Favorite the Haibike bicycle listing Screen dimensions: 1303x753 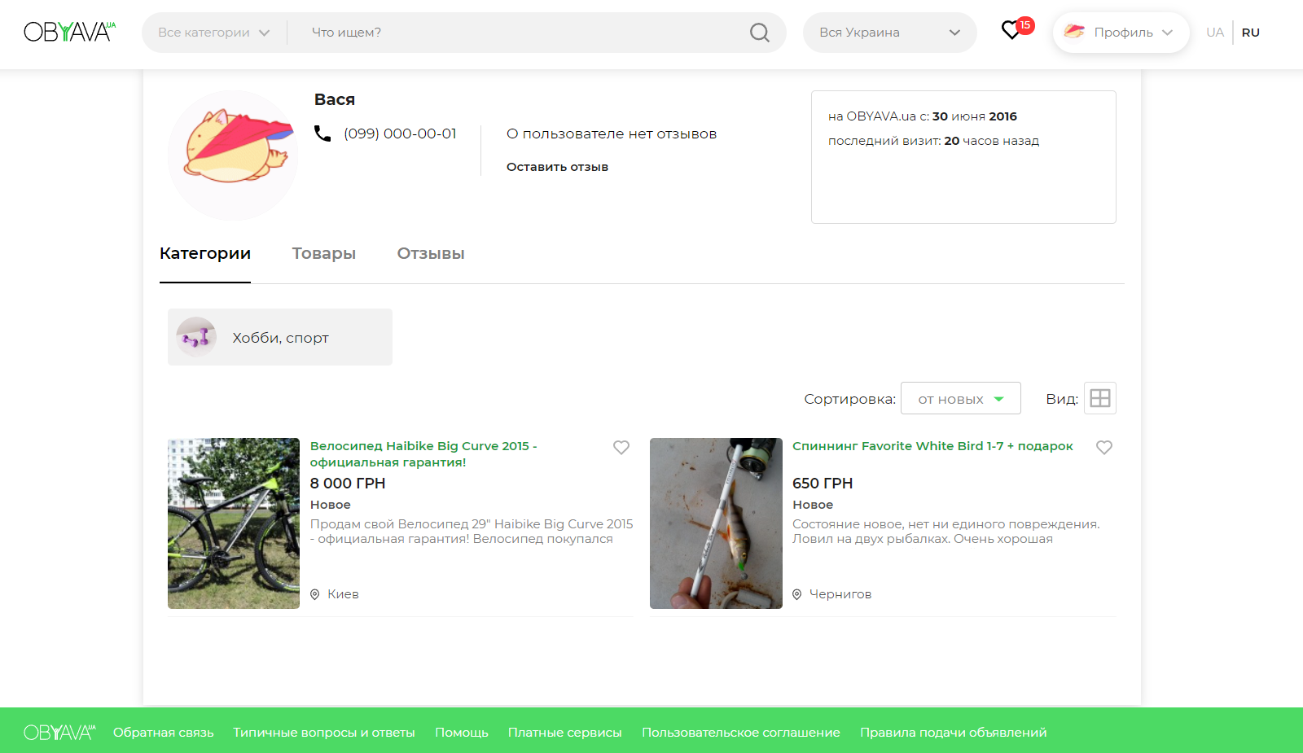click(x=621, y=448)
